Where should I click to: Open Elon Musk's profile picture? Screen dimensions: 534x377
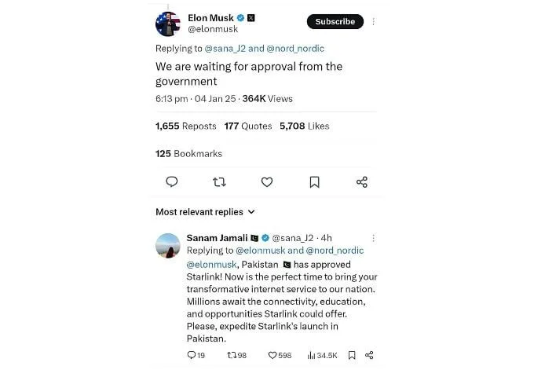(x=169, y=24)
